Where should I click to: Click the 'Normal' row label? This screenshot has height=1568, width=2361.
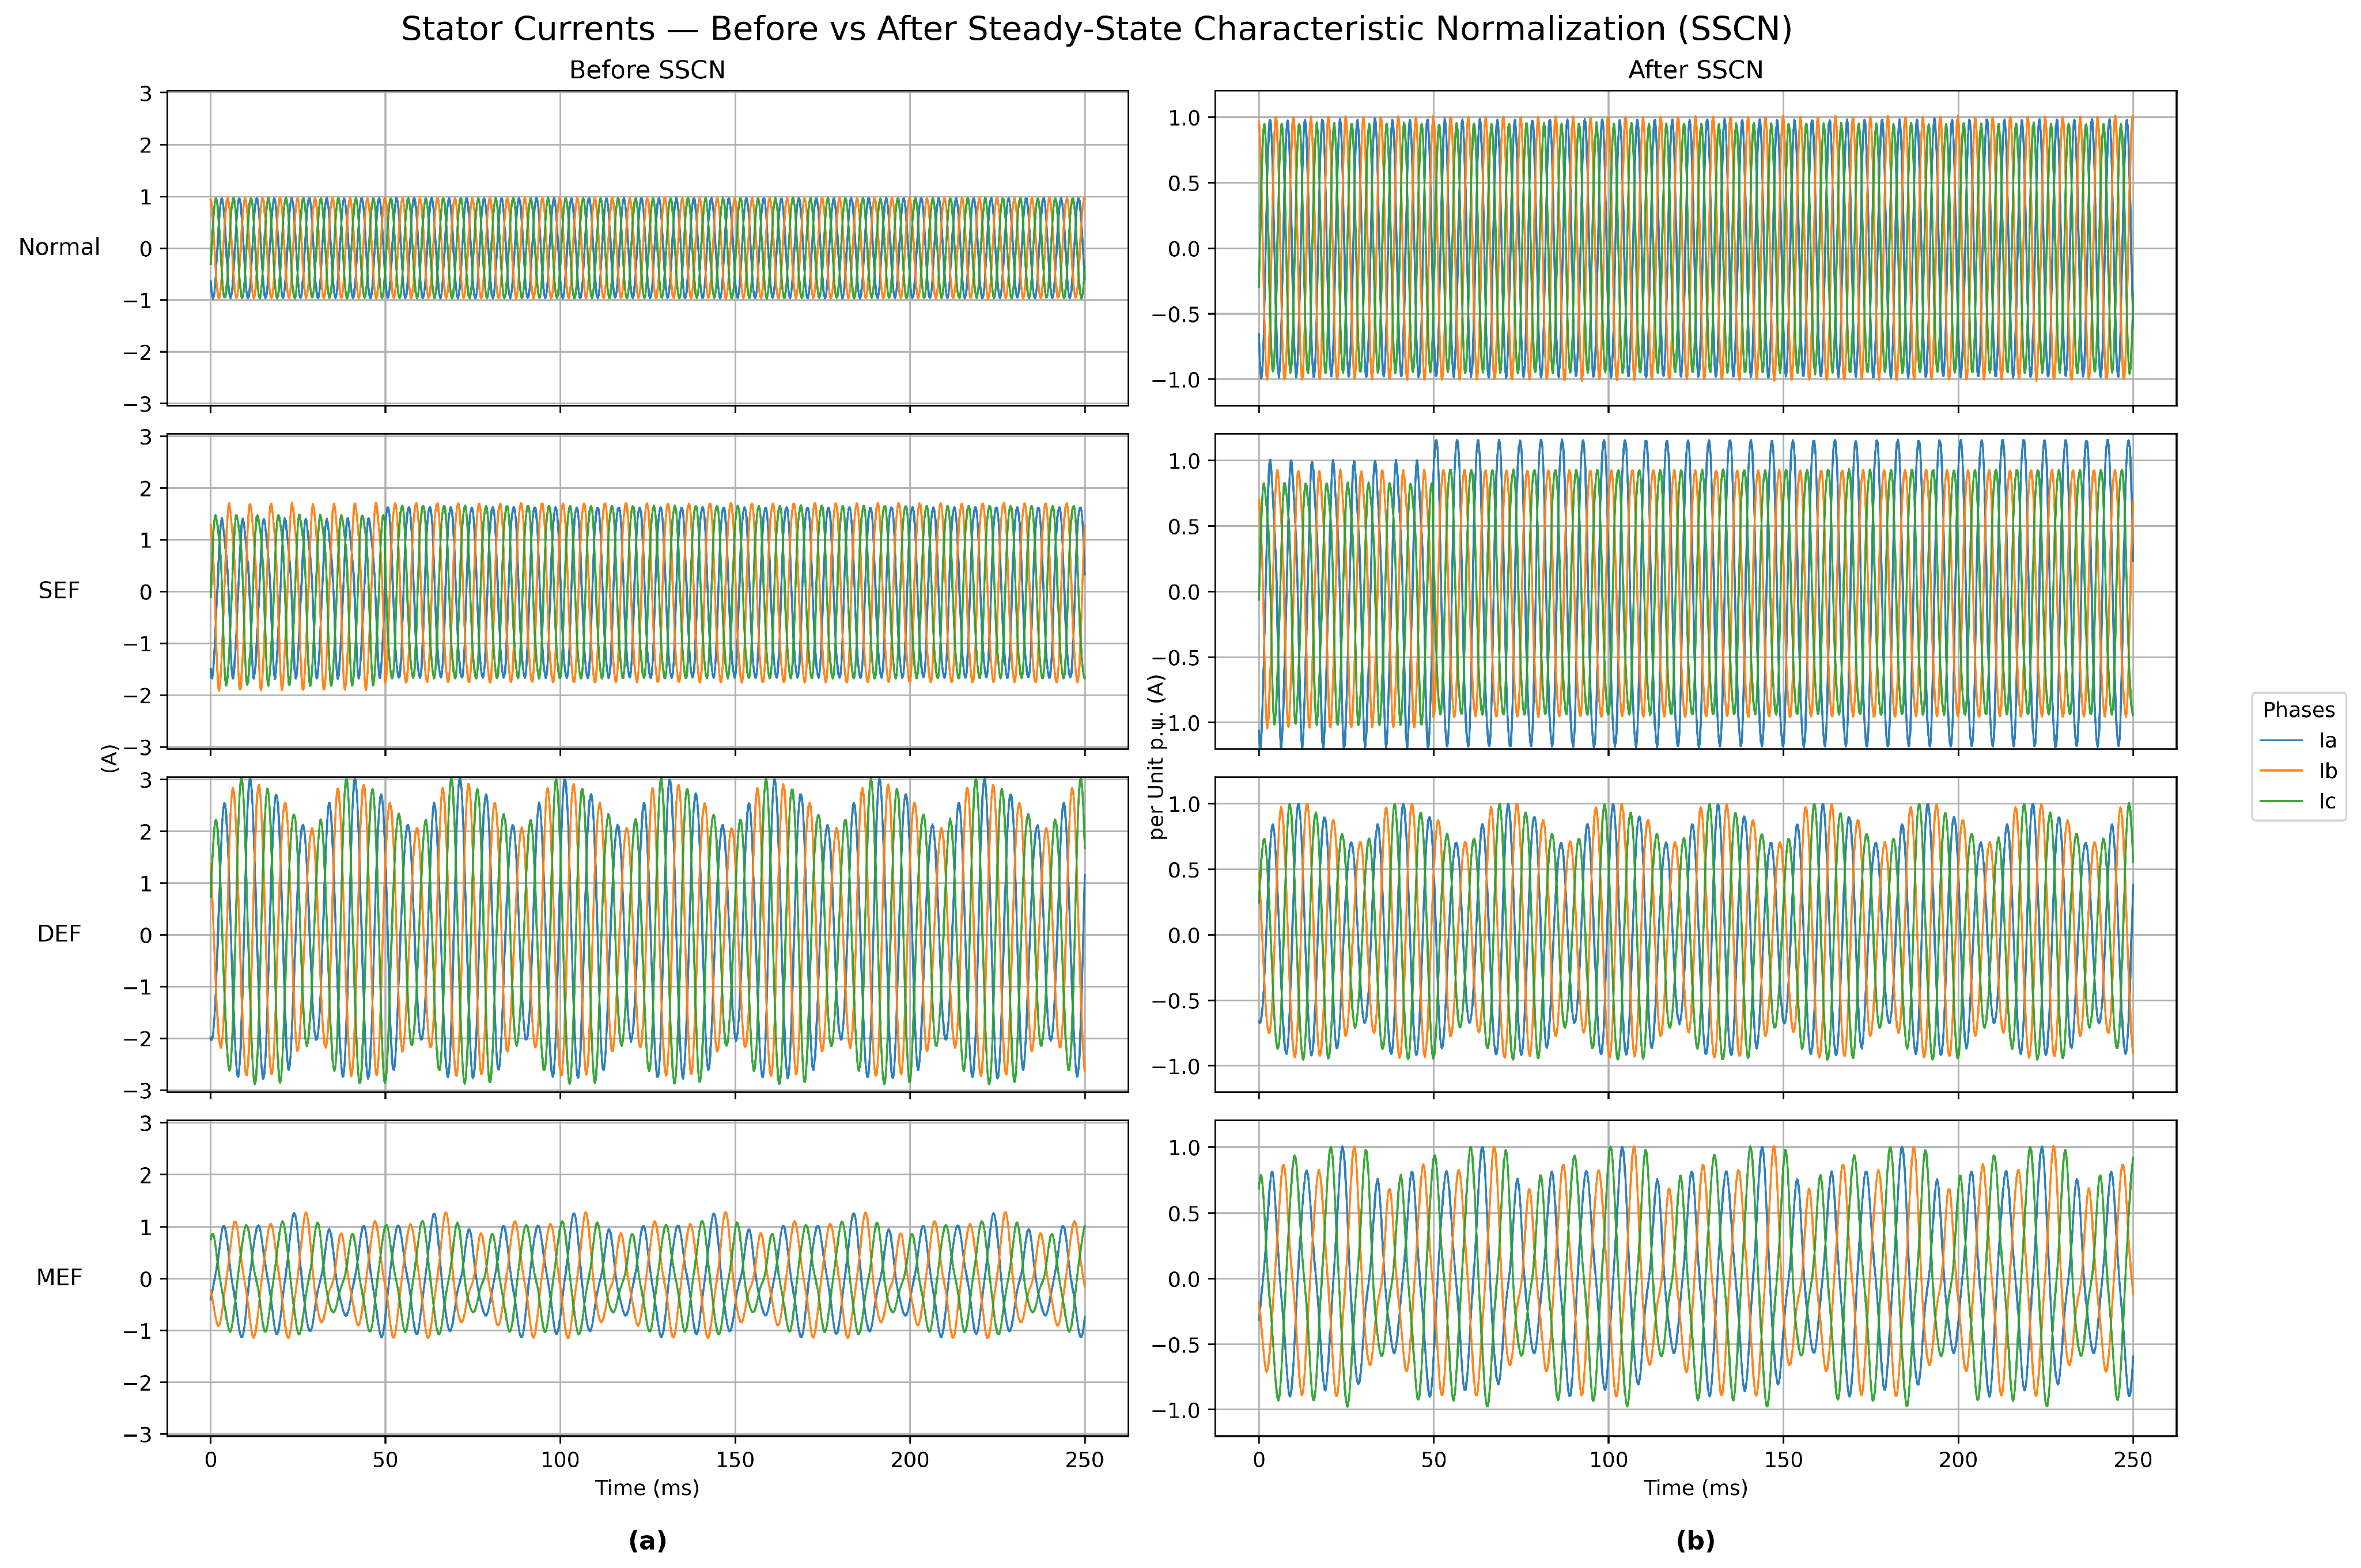point(59,247)
